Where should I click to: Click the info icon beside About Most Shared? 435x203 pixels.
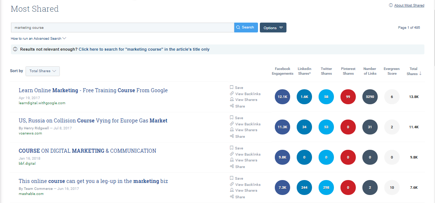(391, 5)
